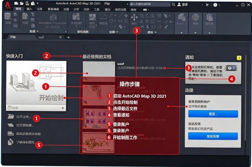Screen dimensions: 252x167
Task: Click the blue 发送反馈 button
Action: (x=213, y=136)
